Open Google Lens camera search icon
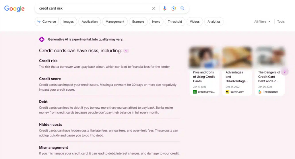The height and width of the screenshot is (159, 295). [173, 9]
